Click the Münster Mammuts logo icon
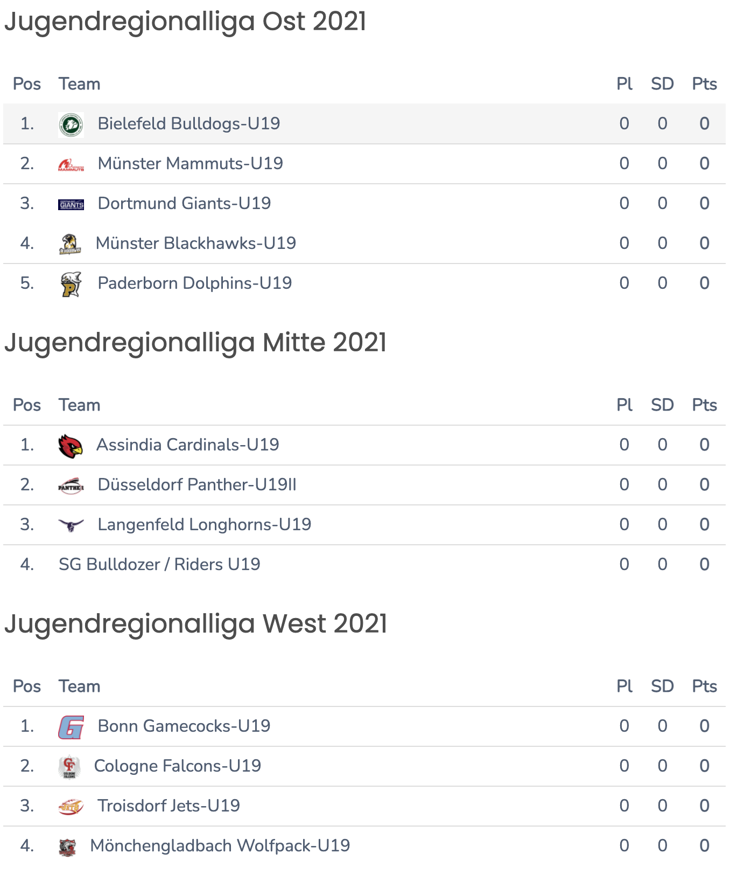The image size is (730, 874). pos(71,164)
